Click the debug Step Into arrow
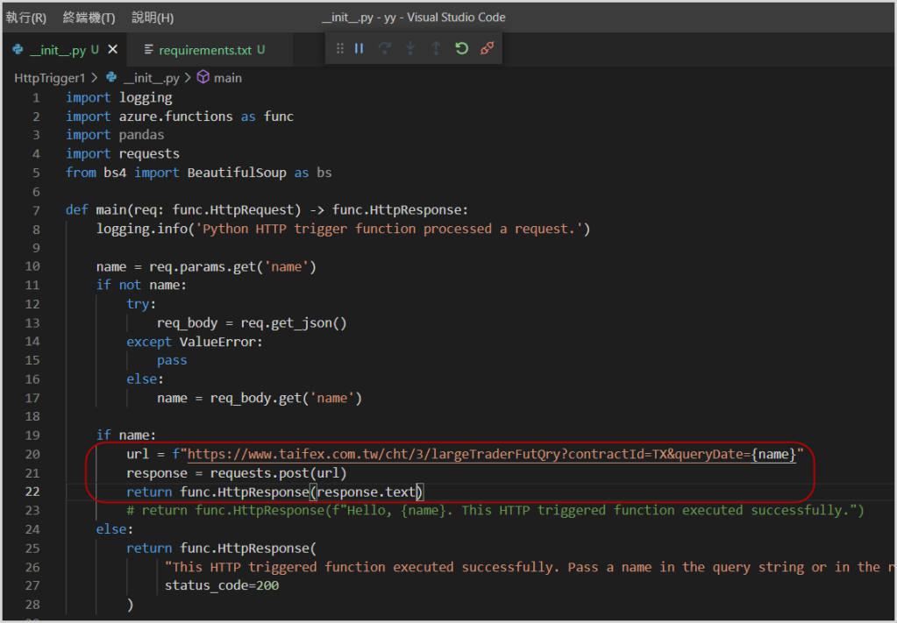Screen dimensions: 897x623 coord(409,49)
